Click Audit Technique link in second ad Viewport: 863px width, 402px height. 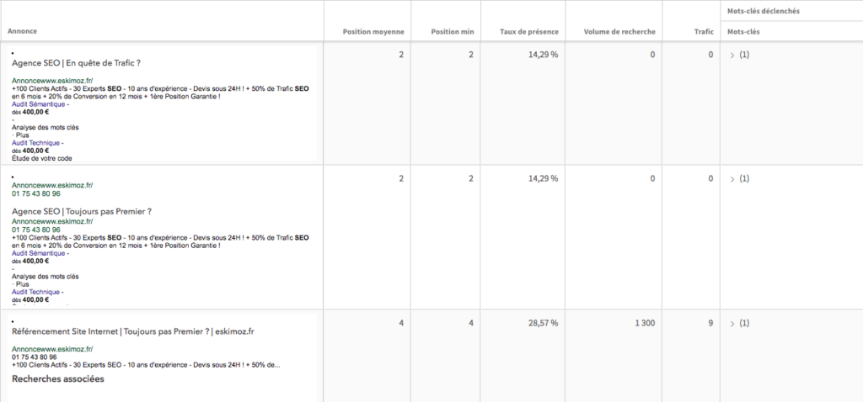pyautogui.click(x=37, y=292)
